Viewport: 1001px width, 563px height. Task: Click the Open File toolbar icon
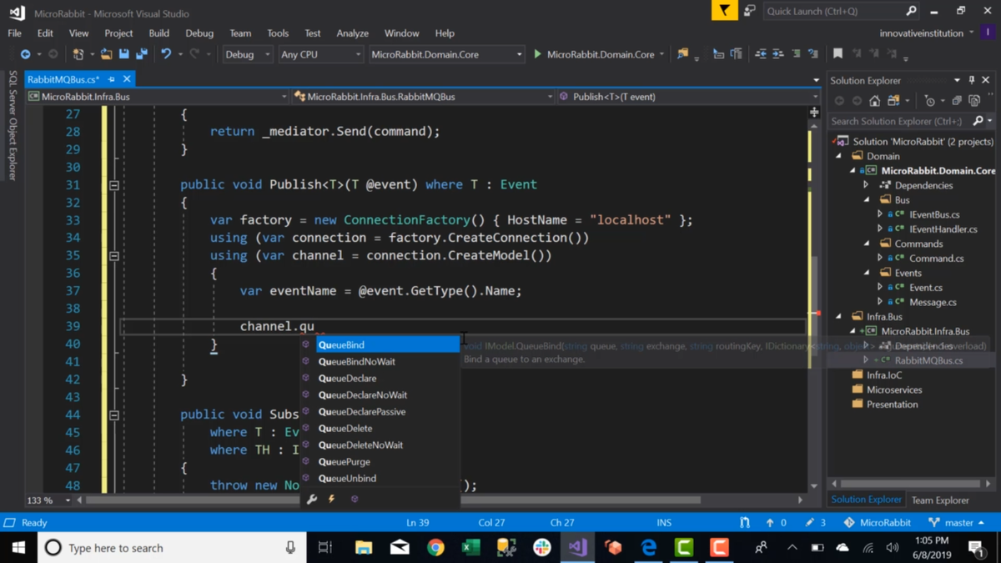pos(106,54)
